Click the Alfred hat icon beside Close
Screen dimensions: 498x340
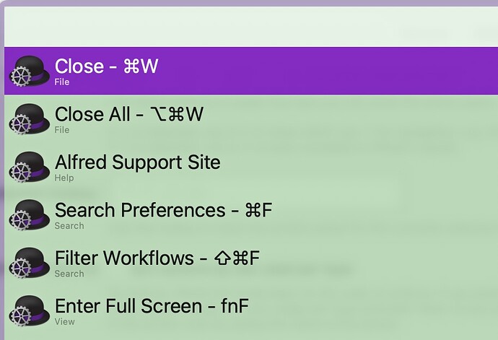click(29, 71)
